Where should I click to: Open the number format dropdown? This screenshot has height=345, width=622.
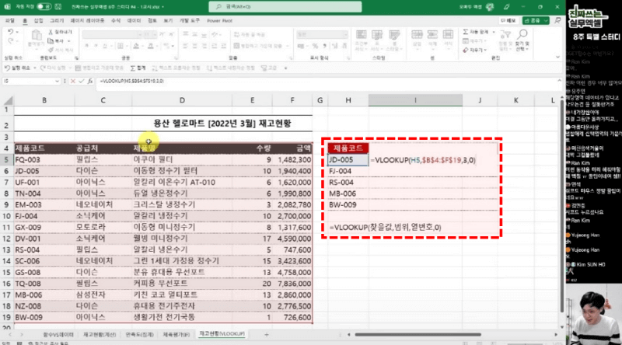click(345, 35)
